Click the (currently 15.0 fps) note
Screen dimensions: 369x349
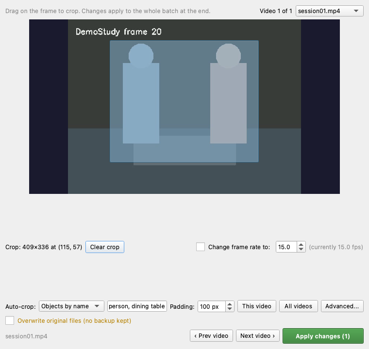(336, 247)
